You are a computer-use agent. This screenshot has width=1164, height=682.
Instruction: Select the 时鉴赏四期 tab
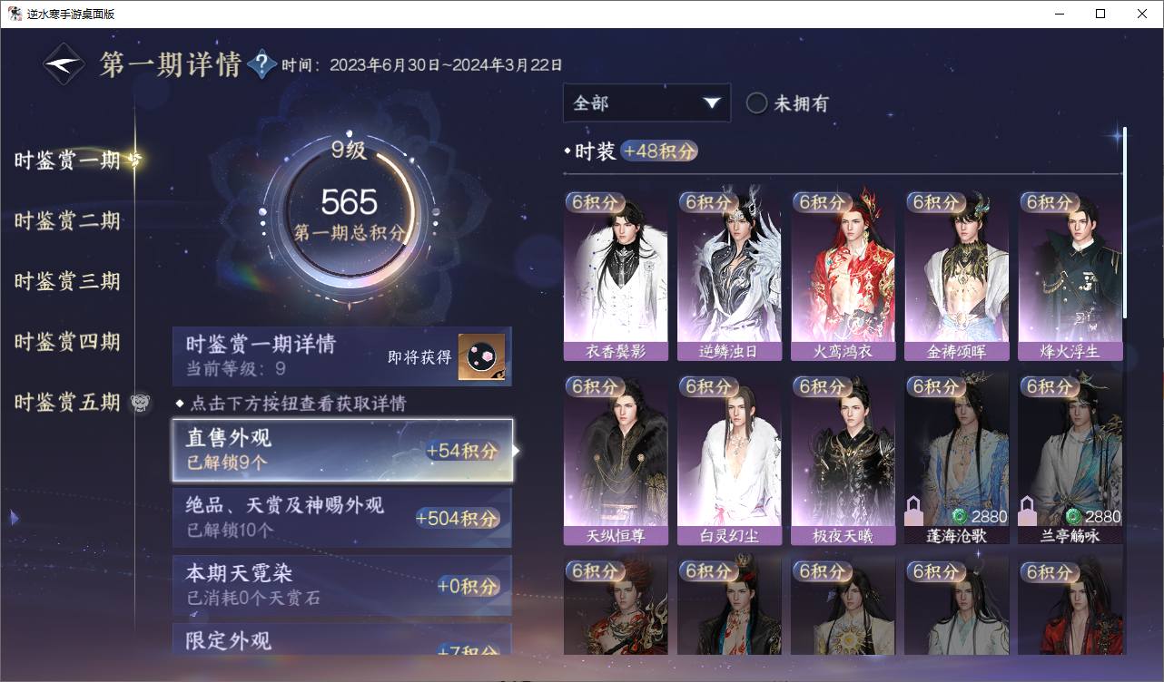(x=67, y=342)
